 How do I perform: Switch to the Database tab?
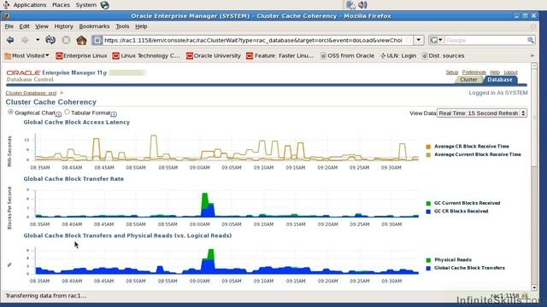pos(499,79)
